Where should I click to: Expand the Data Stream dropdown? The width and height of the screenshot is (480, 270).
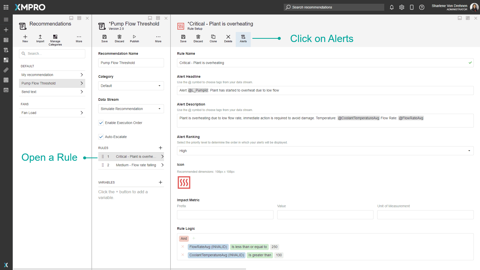coord(131,109)
